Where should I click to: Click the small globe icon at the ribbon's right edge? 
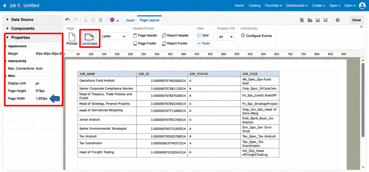[361, 27]
